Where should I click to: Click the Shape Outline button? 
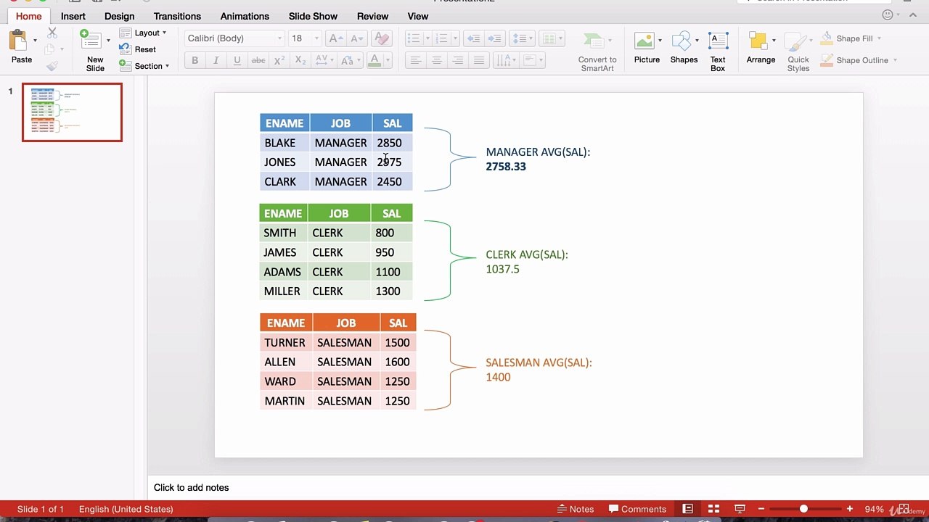click(859, 60)
